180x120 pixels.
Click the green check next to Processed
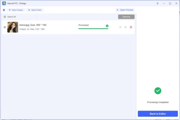(107, 26)
